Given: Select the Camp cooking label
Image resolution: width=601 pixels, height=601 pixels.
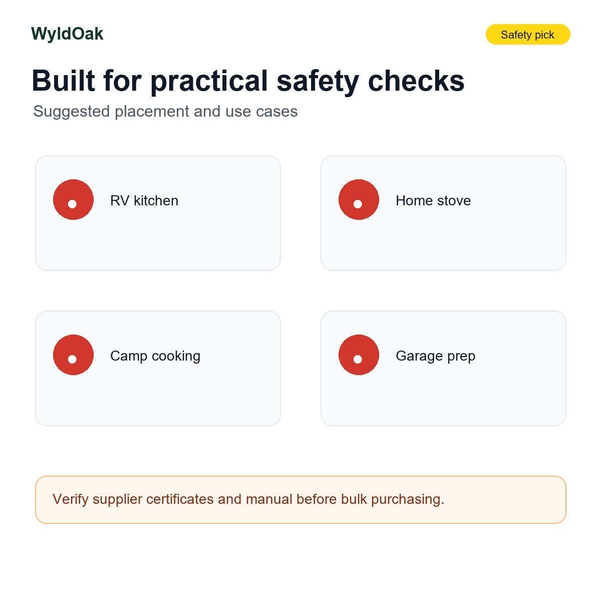Looking at the screenshot, I should 155,356.
